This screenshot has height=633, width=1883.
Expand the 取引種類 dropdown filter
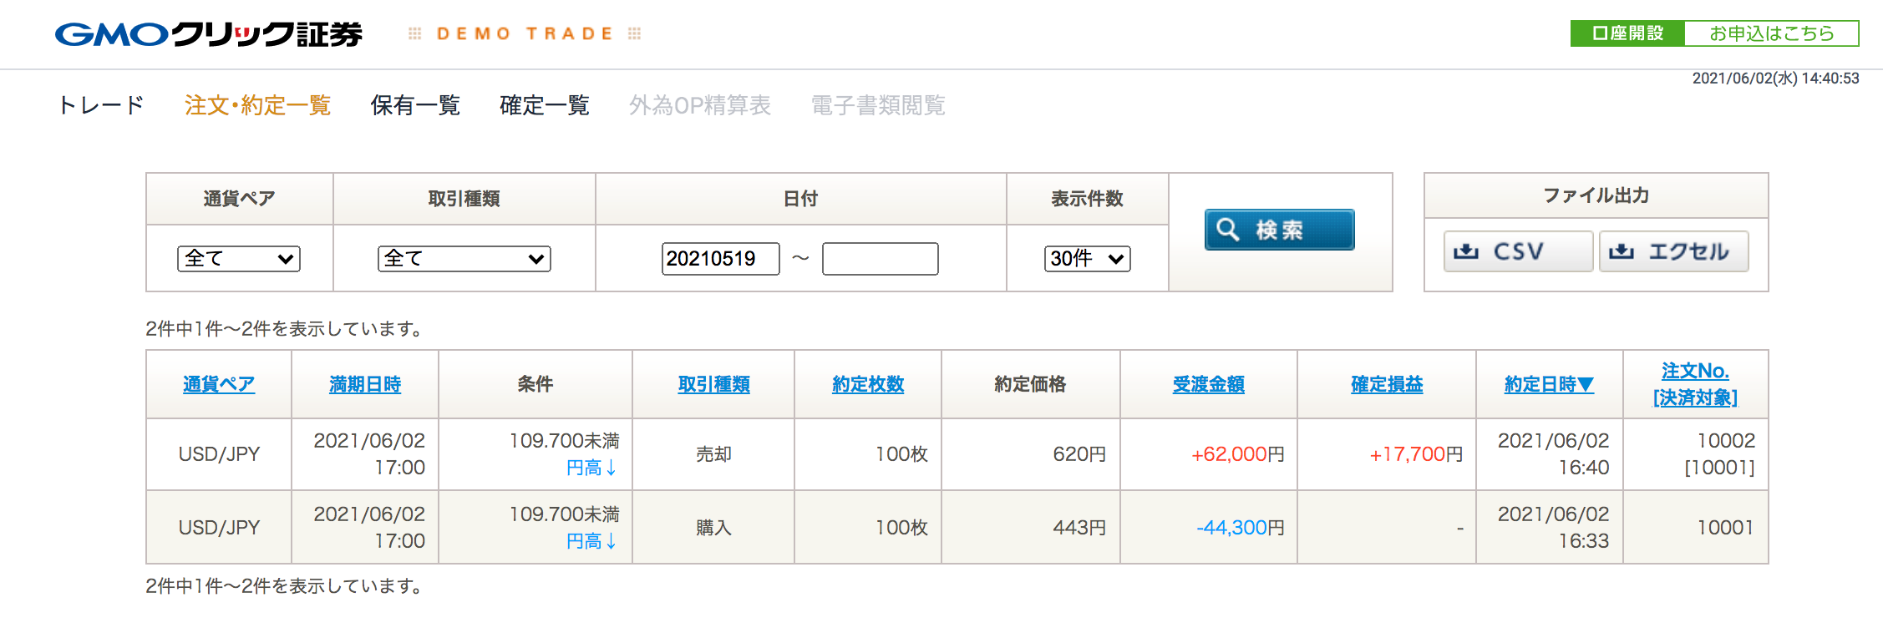(464, 259)
